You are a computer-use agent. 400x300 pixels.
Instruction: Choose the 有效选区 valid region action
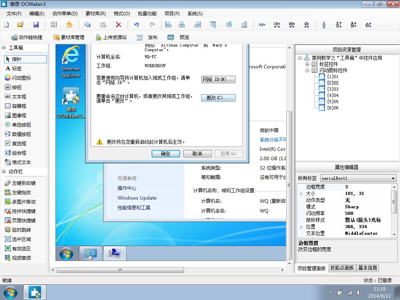click(x=18, y=248)
